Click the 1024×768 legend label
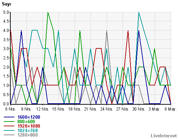 tap(28, 130)
